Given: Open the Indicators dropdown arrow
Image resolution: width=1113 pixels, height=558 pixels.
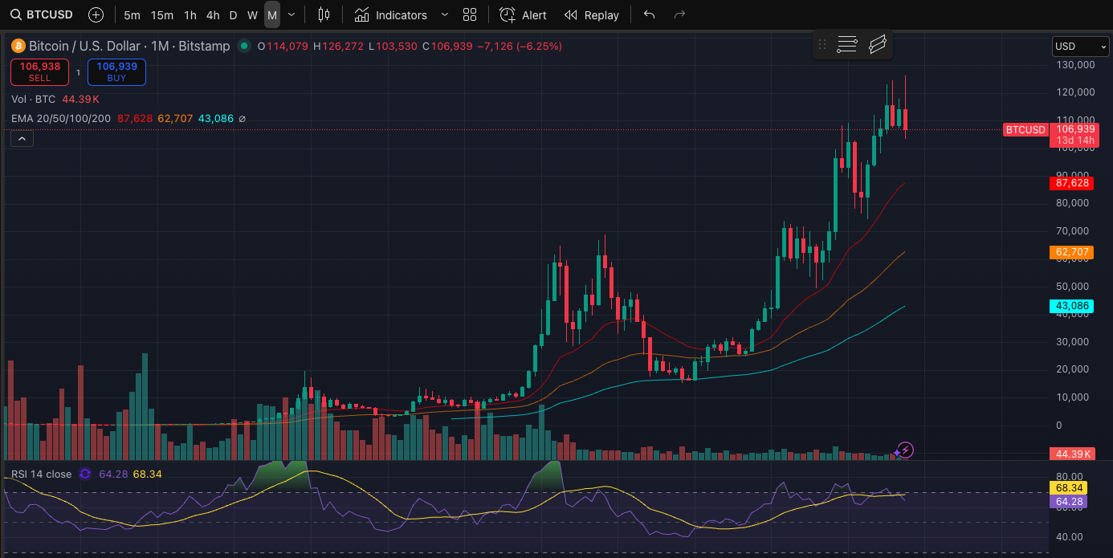Looking at the screenshot, I should coord(444,14).
